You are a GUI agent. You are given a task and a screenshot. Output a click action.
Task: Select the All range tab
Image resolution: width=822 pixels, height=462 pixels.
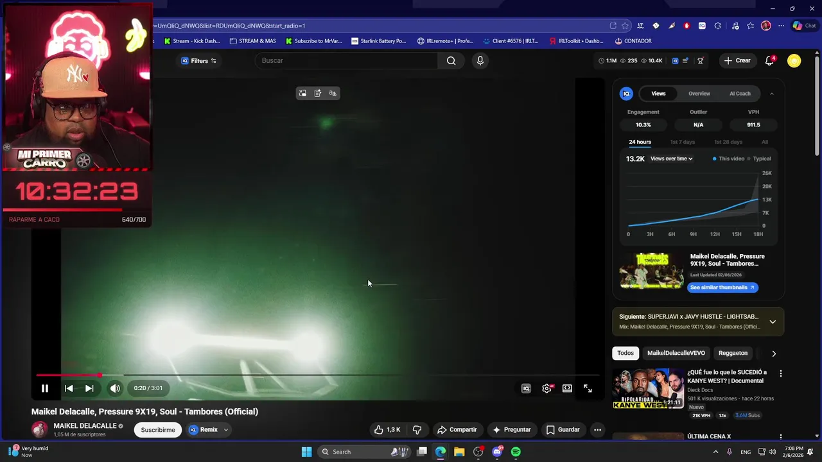[765, 142]
